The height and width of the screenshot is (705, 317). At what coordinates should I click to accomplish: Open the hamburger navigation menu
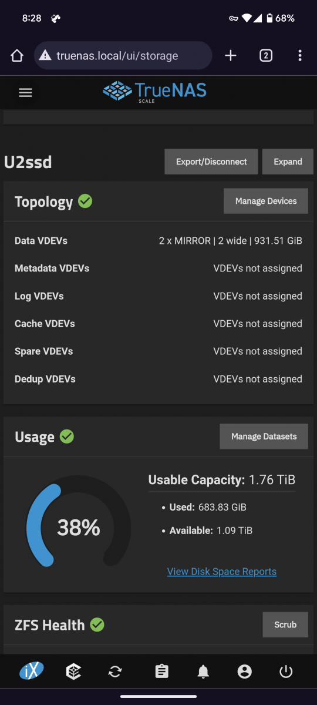25,92
